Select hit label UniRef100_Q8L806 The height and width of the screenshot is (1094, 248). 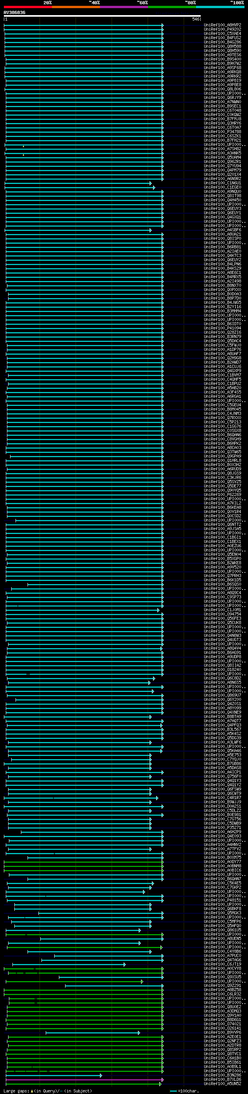[222, 90]
